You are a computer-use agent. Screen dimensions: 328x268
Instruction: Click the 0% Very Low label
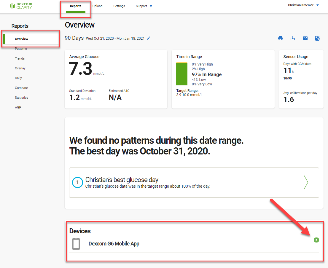tap(202, 84)
